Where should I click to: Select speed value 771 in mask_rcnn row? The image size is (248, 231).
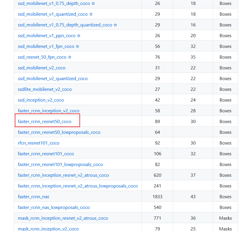pyautogui.click(x=158, y=218)
